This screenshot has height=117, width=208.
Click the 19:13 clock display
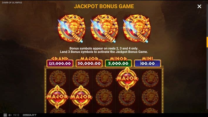coord(16,115)
